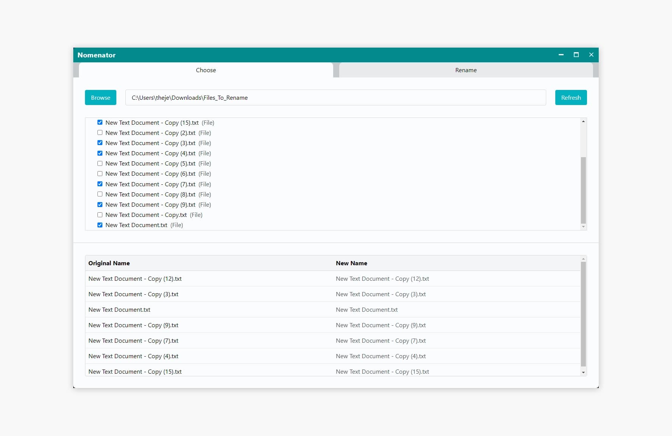This screenshot has width=672, height=436.
Task: Check New Text Document - Copy (2).txt checkbox
Action: click(x=100, y=133)
